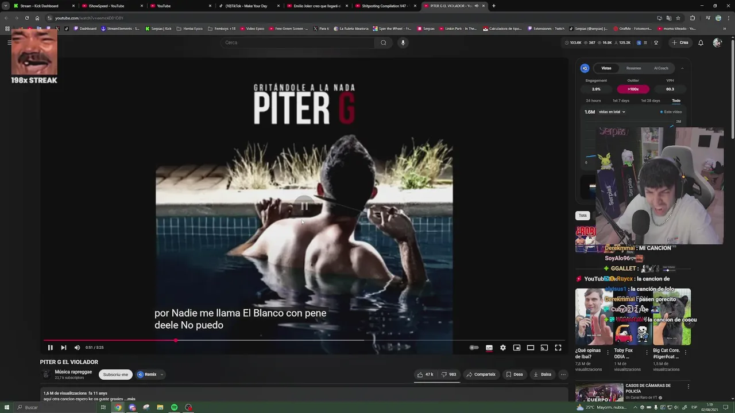
Task: Open the 'CASOS DE CÁMARAS DE POLICÍA' video thumbnail
Action: (x=599, y=392)
